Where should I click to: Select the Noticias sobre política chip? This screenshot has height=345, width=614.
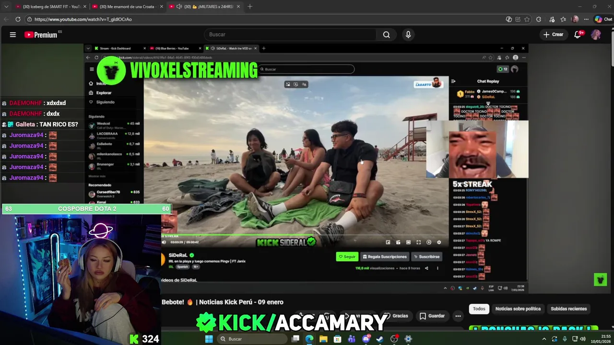[x=518, y=309]
